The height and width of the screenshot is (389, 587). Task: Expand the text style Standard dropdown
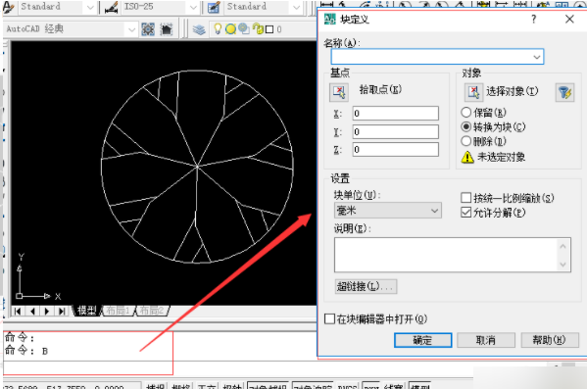[90, 8]
